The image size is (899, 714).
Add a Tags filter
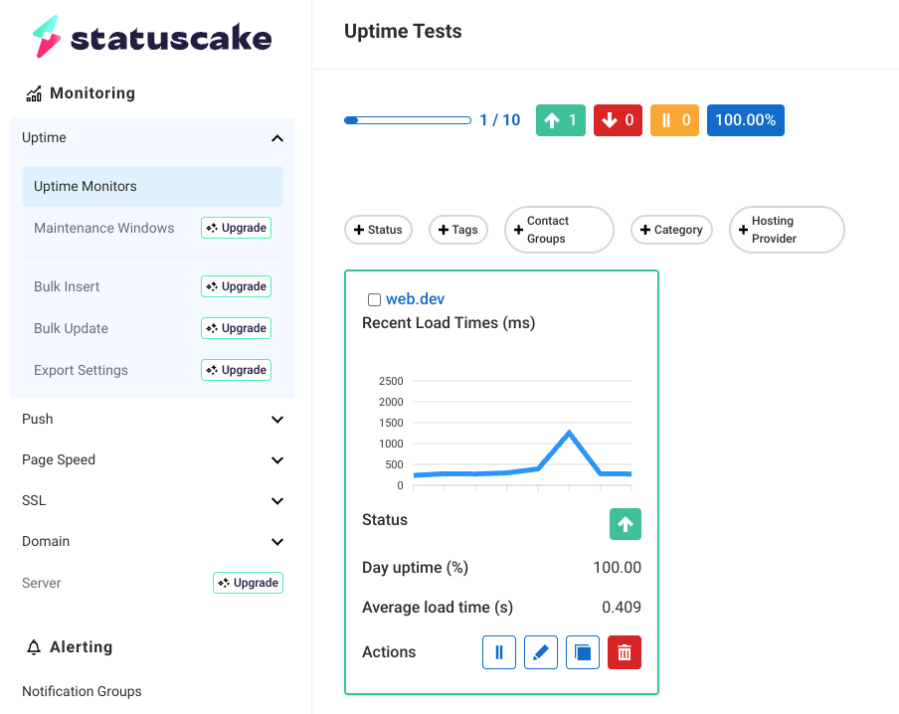458,230
